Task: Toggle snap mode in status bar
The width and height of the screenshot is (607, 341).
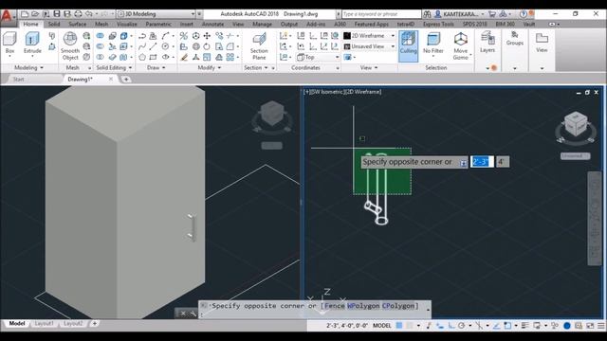Action: [x=410, y=326]
